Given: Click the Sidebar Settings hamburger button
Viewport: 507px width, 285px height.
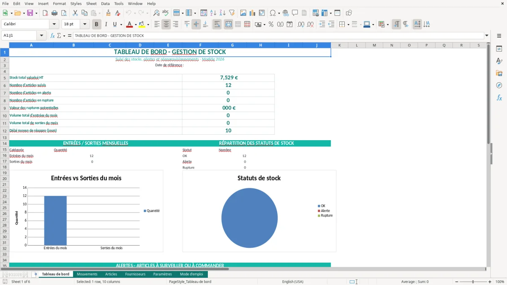Looking at the screenshot, I should (x=499, y=36).
